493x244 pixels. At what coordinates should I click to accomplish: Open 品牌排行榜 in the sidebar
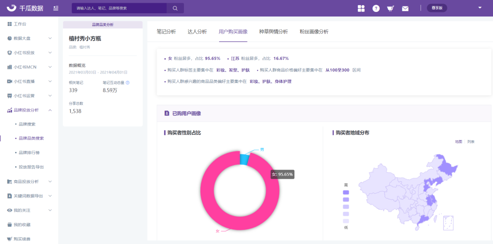pos(29,153)
